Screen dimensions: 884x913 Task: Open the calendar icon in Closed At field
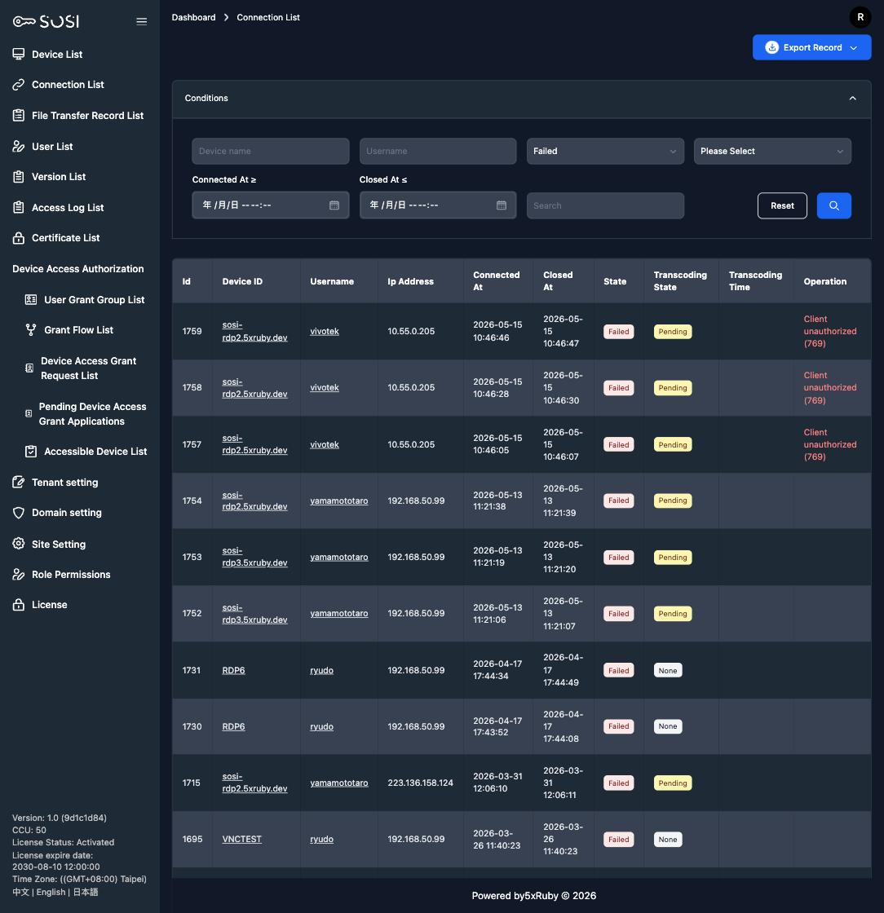tap(501, 205)
